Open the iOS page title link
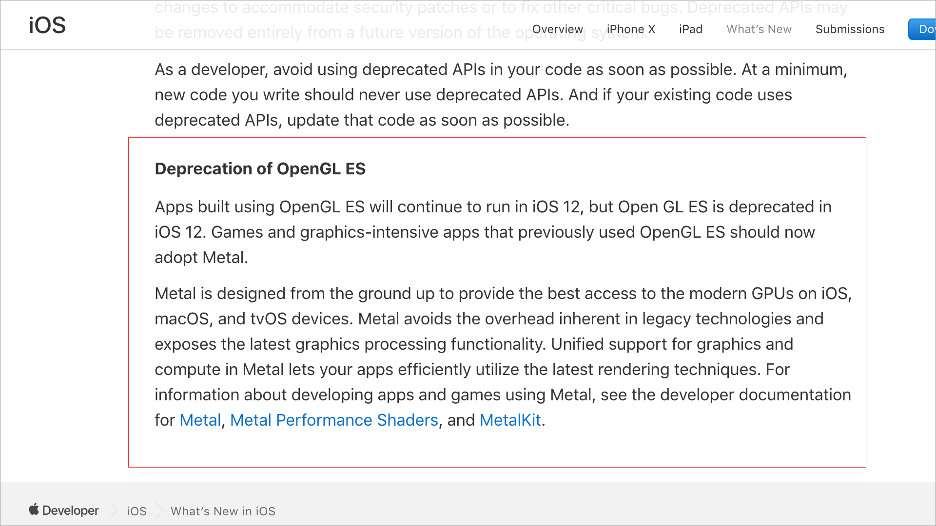This screenshot has height=526, width=936. pos(47,25)
